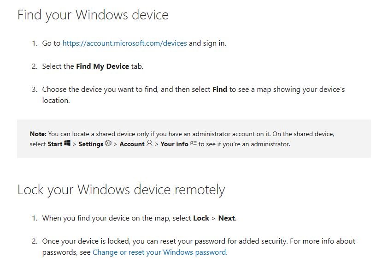
Task: Click the bold "Settings" text in the note
Action: 91,144
